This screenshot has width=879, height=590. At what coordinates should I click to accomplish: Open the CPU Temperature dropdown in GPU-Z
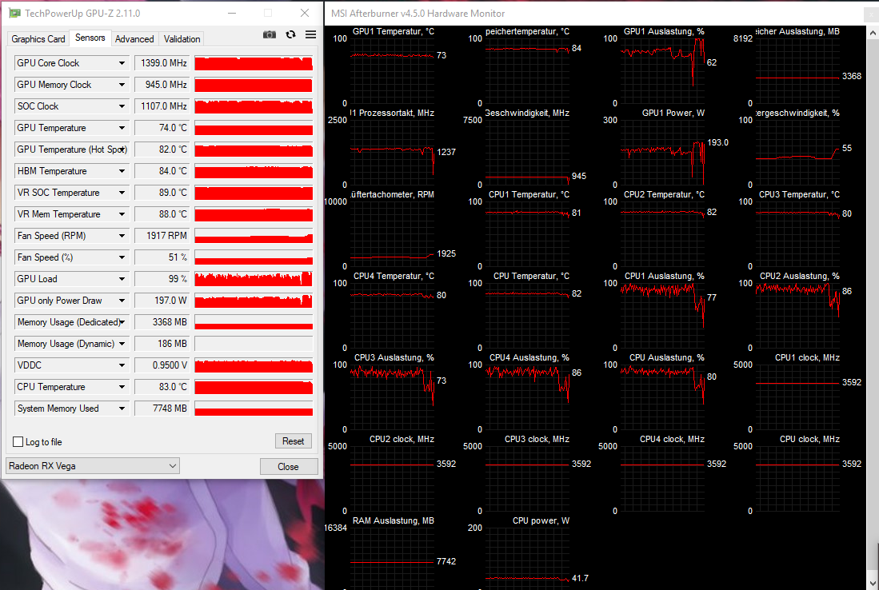[122, 387]
